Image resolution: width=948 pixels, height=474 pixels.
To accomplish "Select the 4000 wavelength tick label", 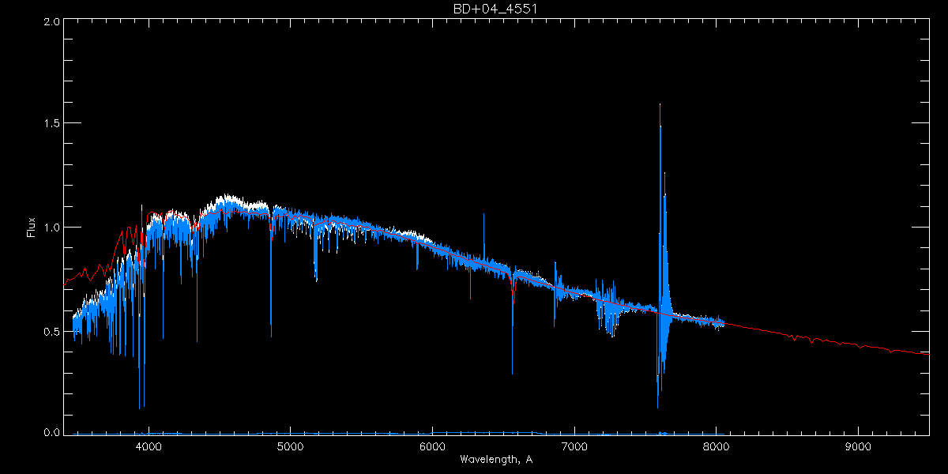I will pyautogui.click(x=148, y=445).
